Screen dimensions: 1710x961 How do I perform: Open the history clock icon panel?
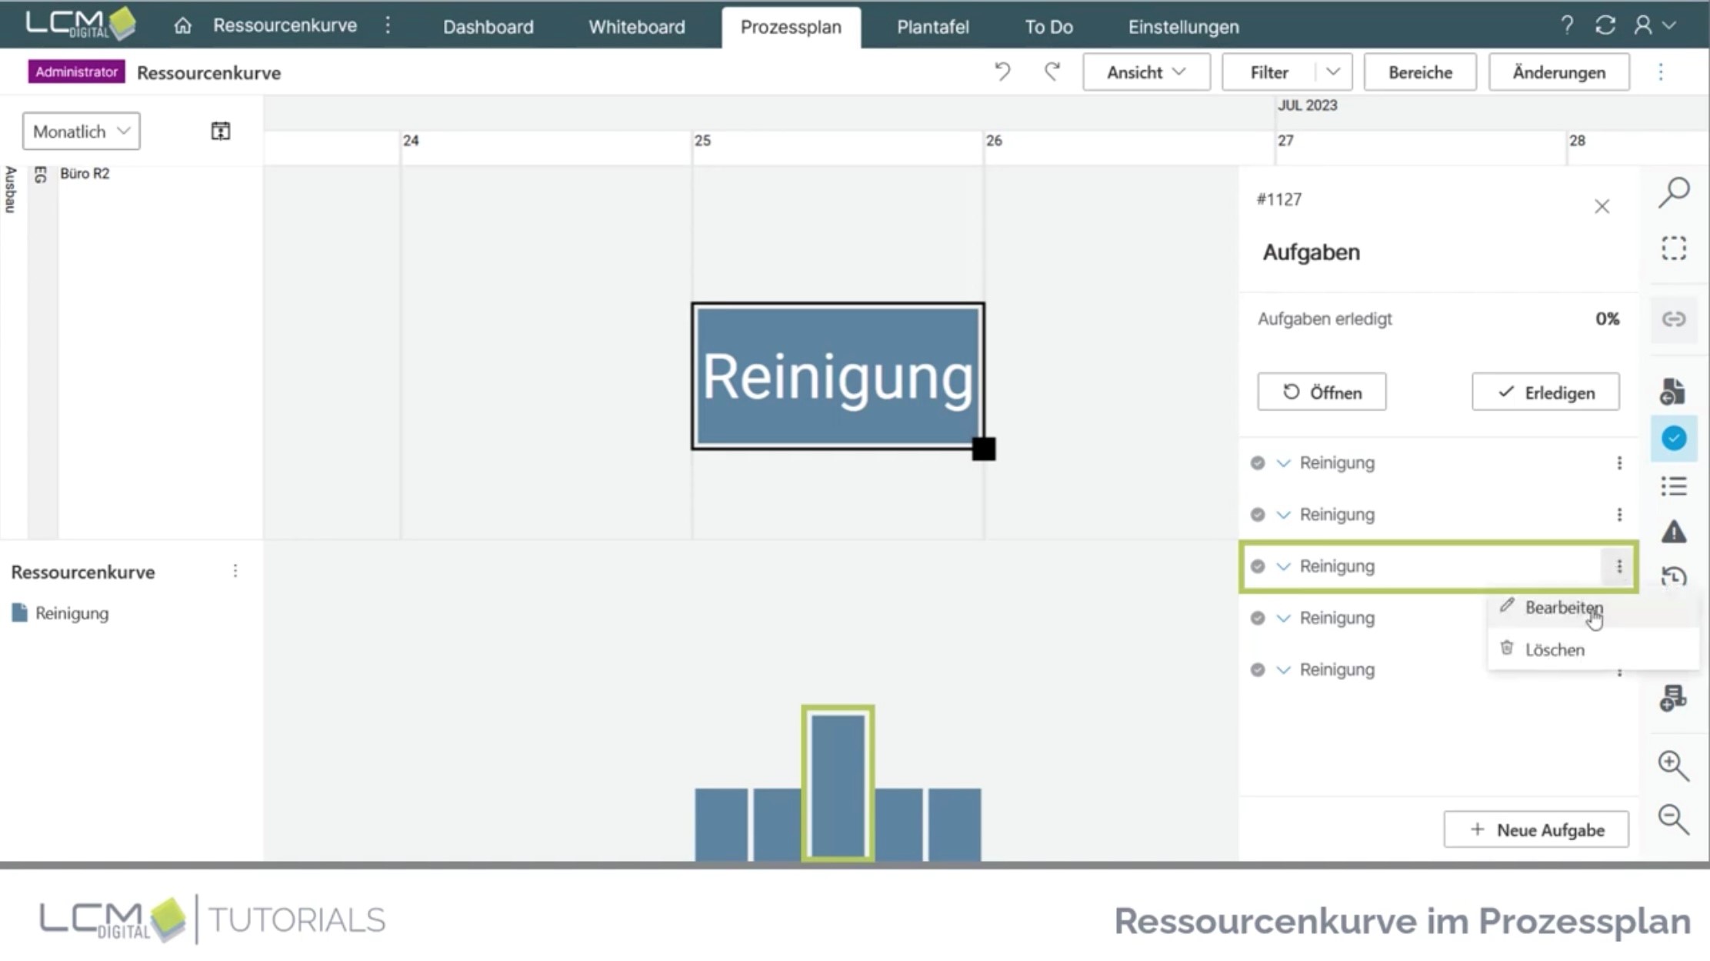tap(1674, 577)
